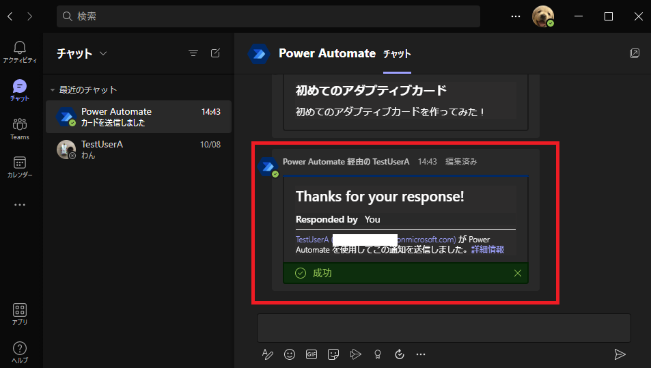Focus the 検索 search box

(x=268, y=16)
